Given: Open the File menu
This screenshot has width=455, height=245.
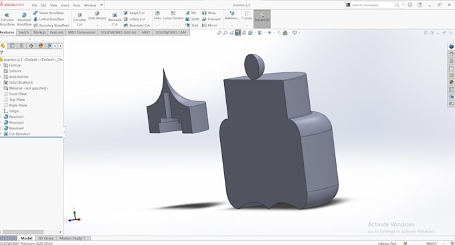Looking at the screenshot, I should pyautogui.click(x=35, y=5).
